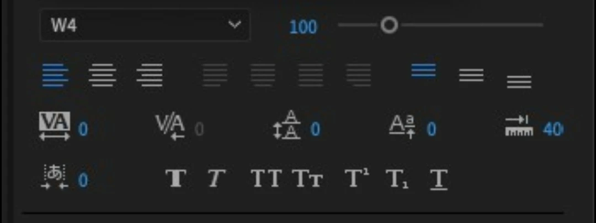Toggle Faux Bold style
The image size is (596, 223).
[176, 178]
